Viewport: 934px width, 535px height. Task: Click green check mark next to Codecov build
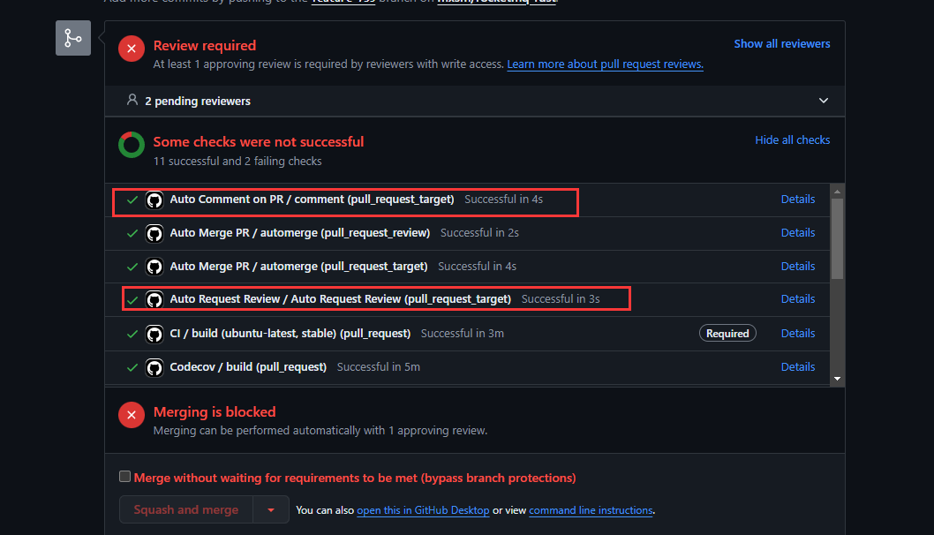point(132,366)
